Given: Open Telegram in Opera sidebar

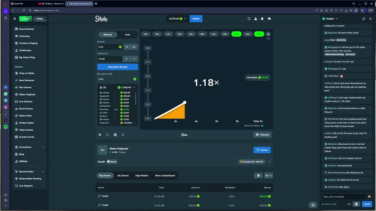Looking at the screenshot, I should (6, 101).
